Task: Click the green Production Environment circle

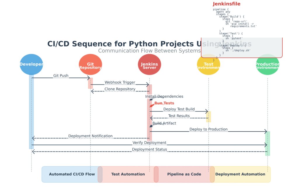Action: (267, 64)
